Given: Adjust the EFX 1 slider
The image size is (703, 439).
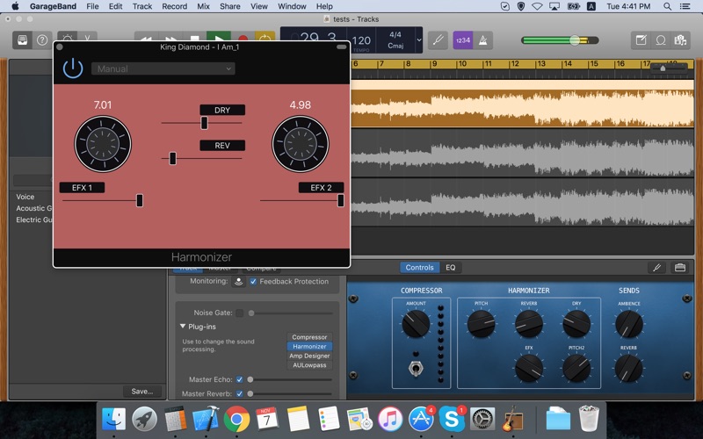Looking at the screenshot, I should pyautogui.click(x=140, y=200).
